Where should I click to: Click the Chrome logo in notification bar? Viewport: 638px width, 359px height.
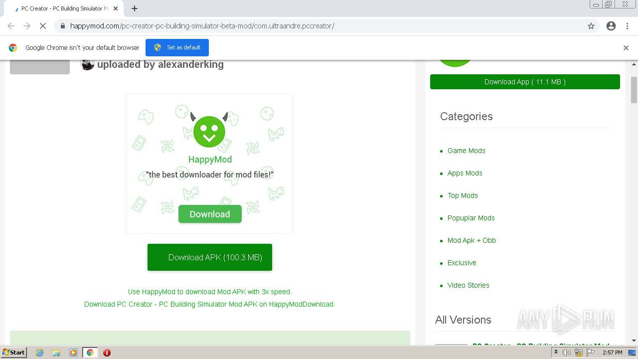13,48
